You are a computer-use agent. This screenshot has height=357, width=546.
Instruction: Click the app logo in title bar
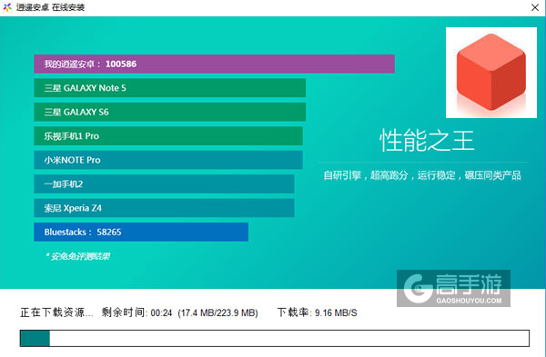click(7, 7)
